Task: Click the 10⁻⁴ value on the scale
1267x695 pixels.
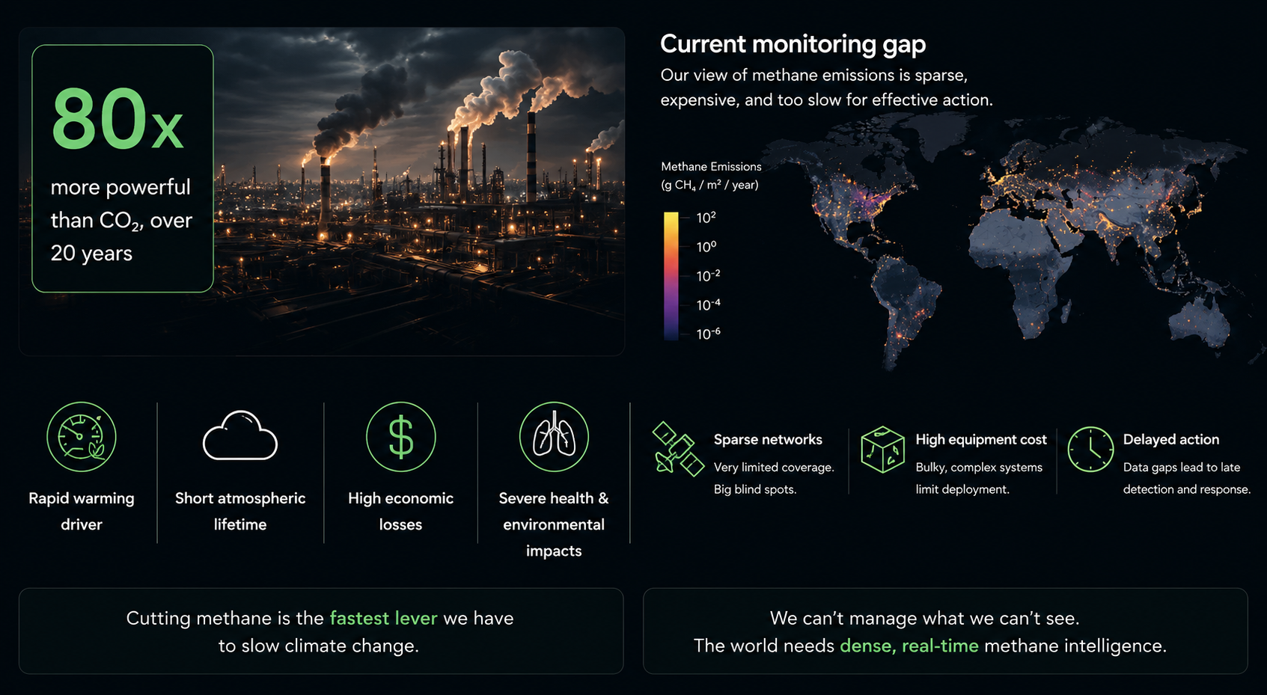Action: click(708, 305)
